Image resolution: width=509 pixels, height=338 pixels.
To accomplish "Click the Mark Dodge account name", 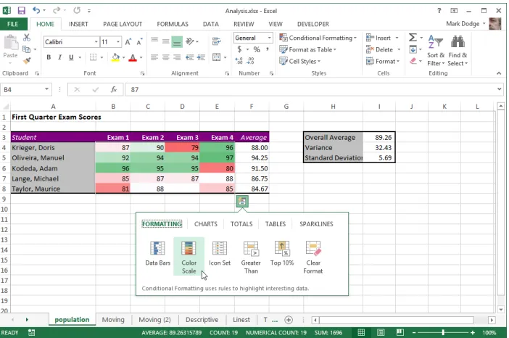I will coord(463,24).
